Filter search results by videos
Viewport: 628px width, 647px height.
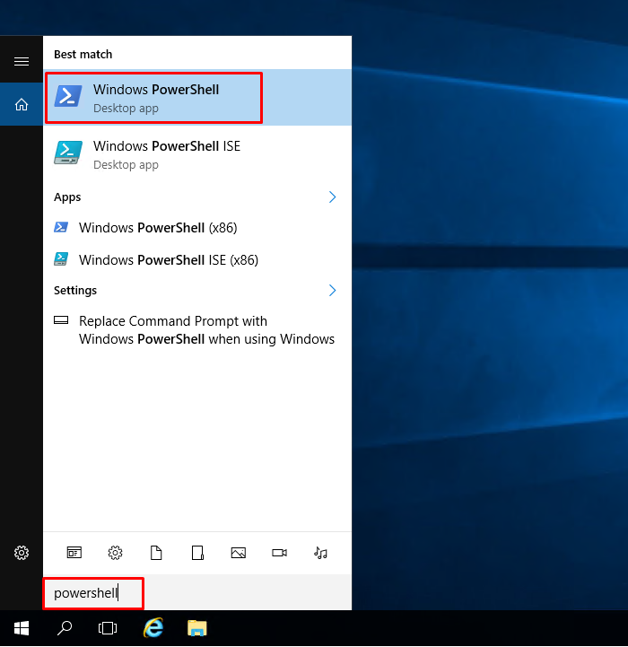click(279, 553)
